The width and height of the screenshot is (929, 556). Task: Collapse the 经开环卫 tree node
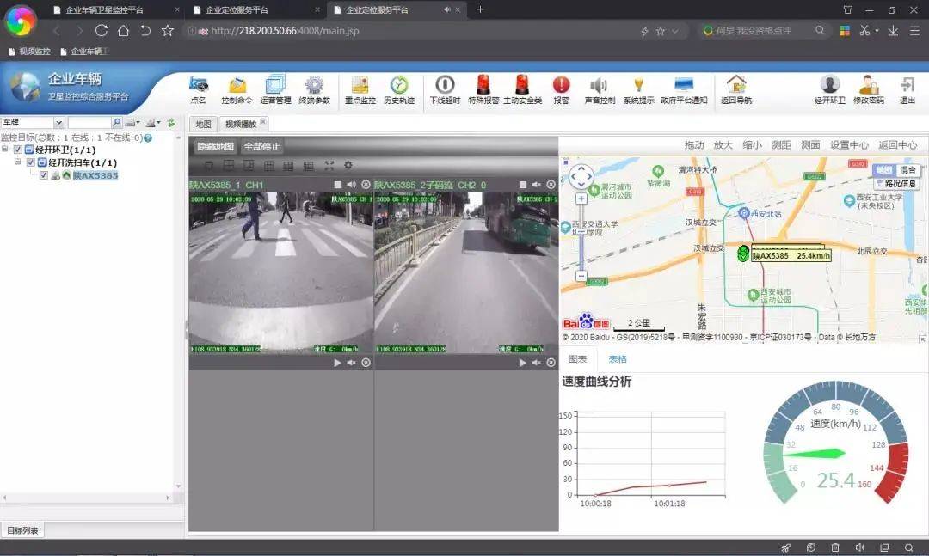point(6,150)
